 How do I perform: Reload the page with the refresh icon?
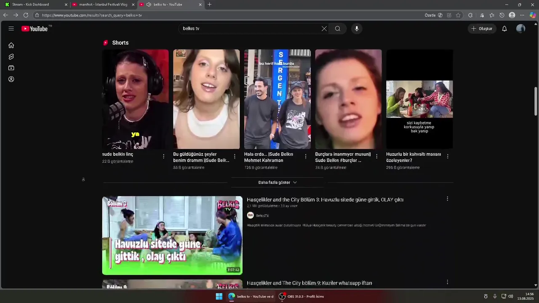(x=26, y=15)
